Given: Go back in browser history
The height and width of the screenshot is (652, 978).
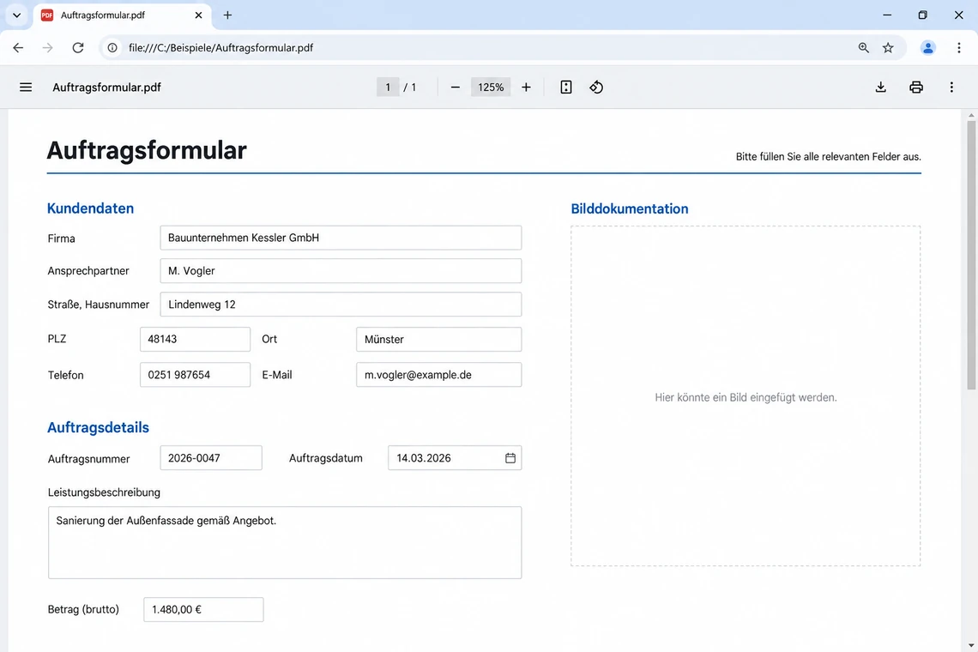Looking at the screenshot, I should [18, 47].
